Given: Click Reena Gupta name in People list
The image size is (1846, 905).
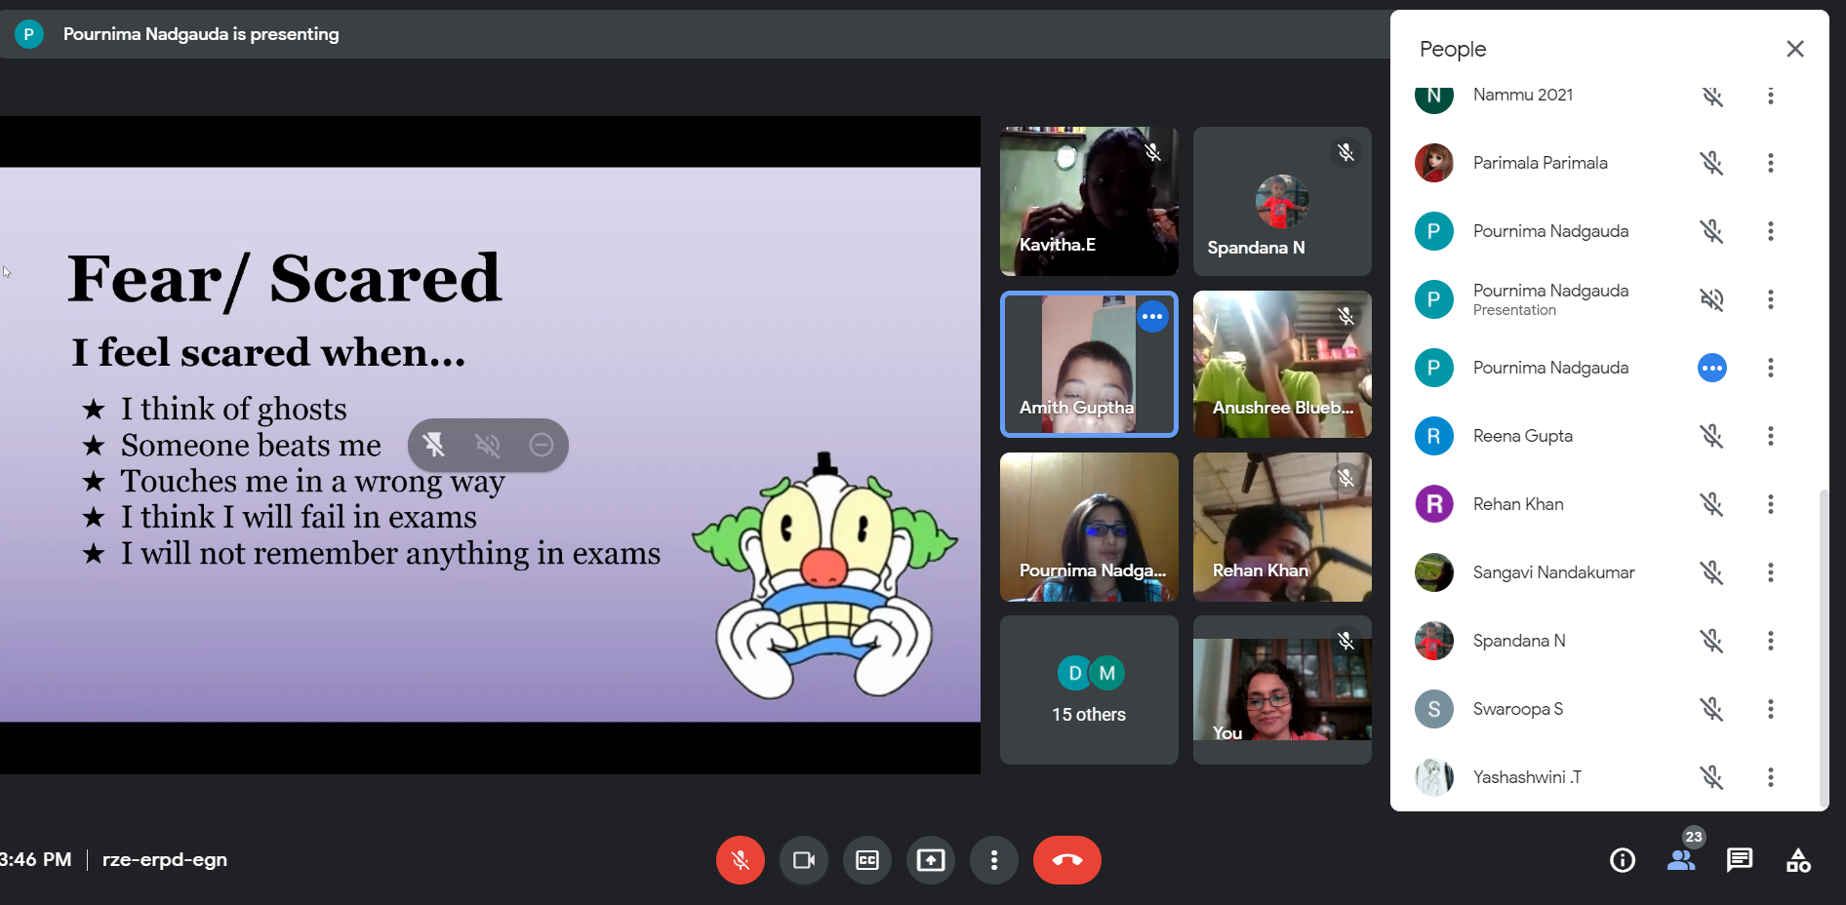Looking at the screenshot, I should (x=1523, y=436).
